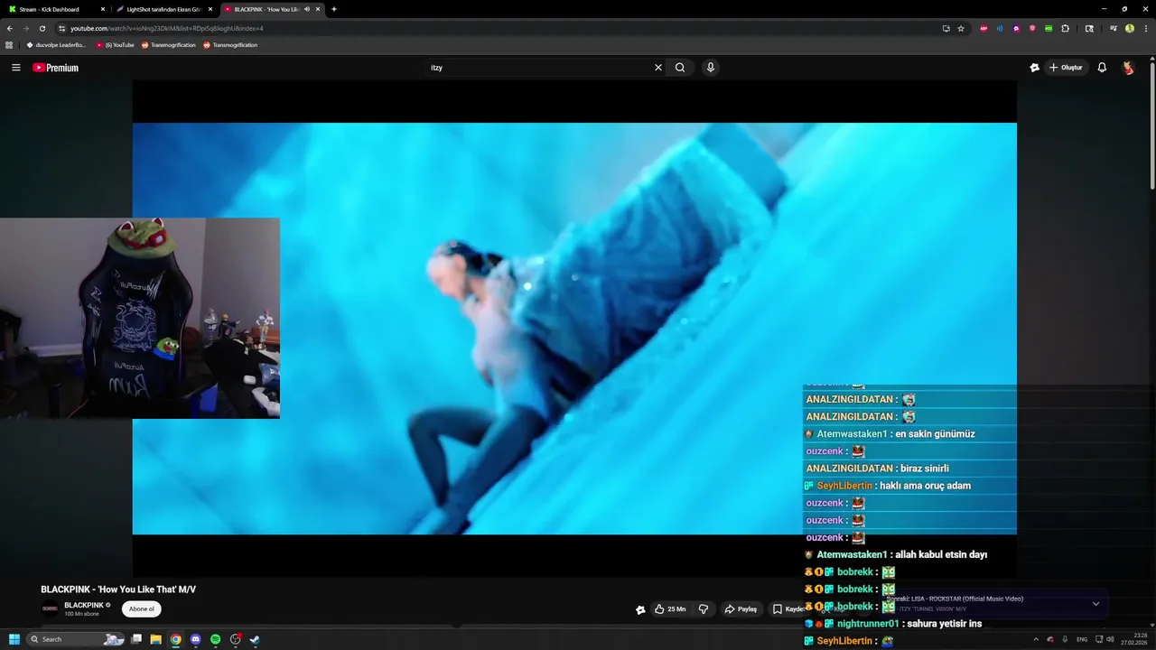
Task: Share video with Paylaş button
Action: (x=741, y=608)
